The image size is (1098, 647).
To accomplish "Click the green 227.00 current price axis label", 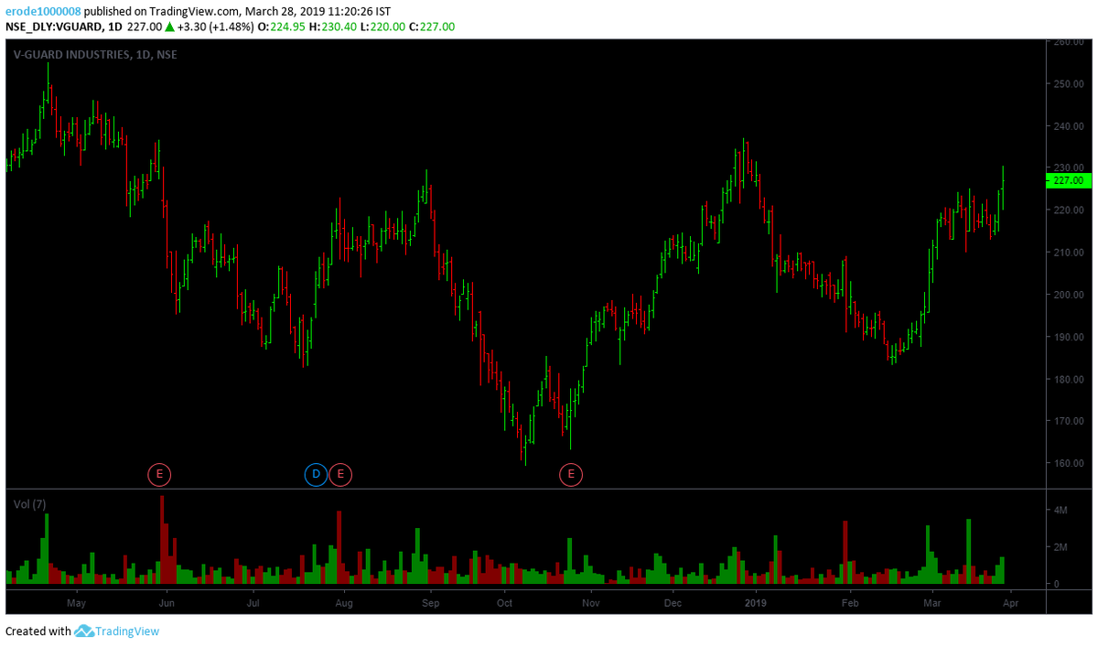I will [x=1069, y=181].
